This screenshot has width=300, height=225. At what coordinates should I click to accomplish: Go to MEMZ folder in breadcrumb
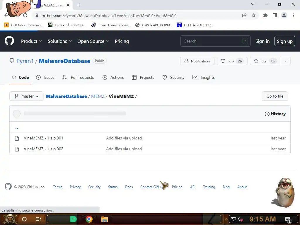98,96
